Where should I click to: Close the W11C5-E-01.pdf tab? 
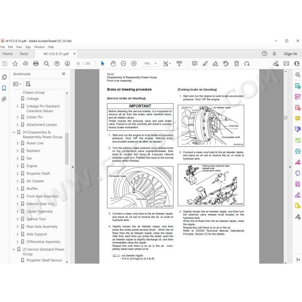[74, 54]
